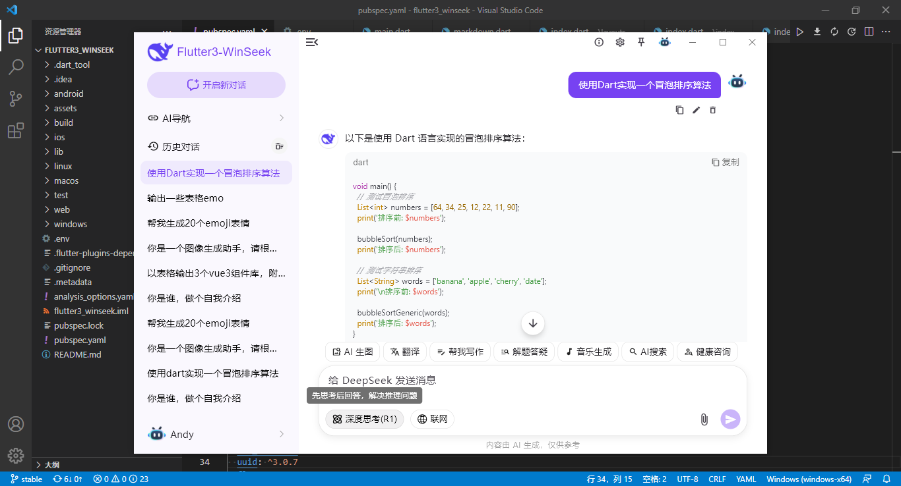Open the Source Control view icon

[16, 99]
